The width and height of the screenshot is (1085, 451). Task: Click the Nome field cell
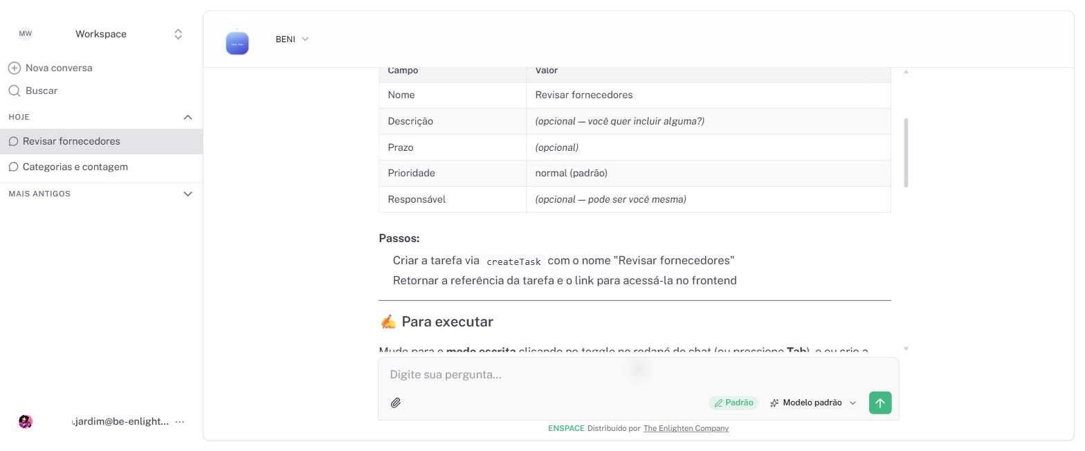[453, 95]
